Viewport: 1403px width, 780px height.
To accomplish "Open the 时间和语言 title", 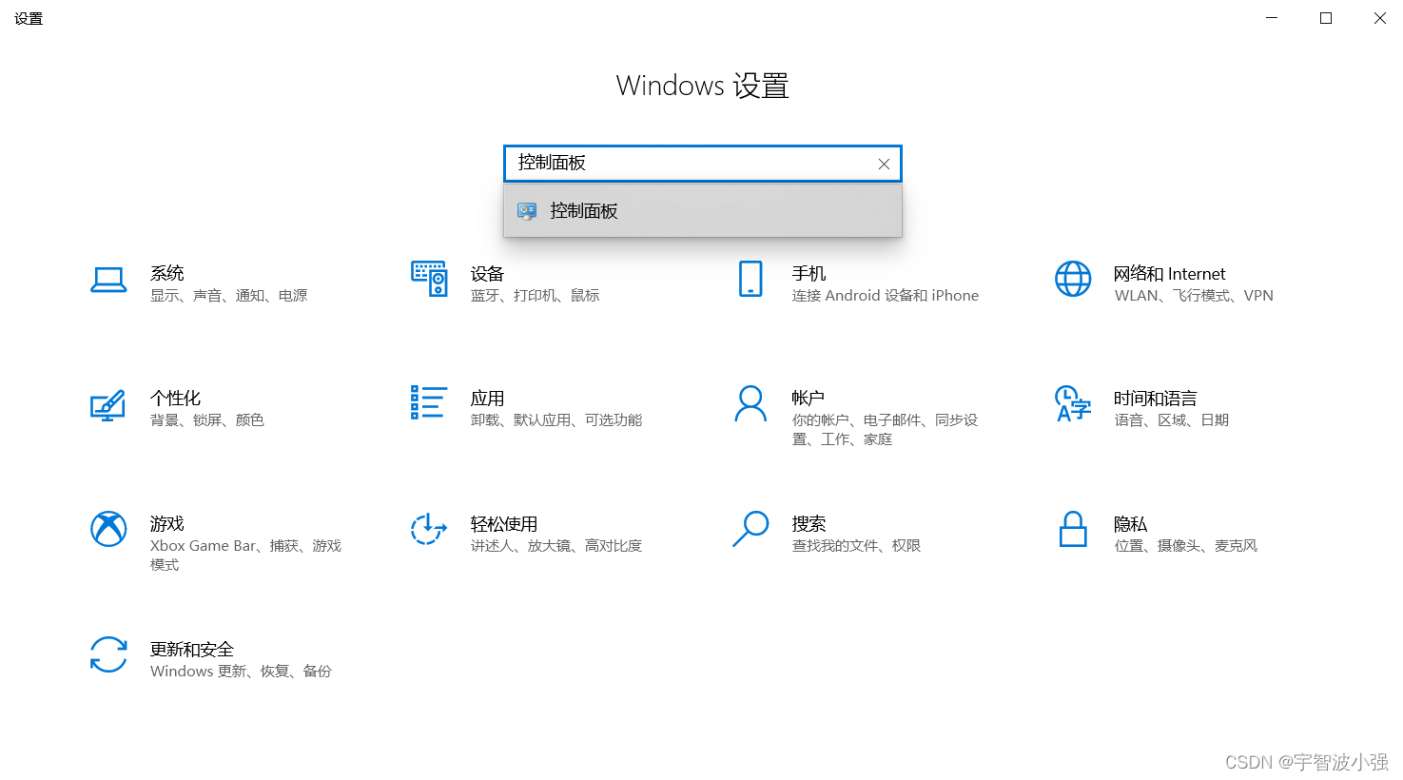I will tap(1156, 399).
